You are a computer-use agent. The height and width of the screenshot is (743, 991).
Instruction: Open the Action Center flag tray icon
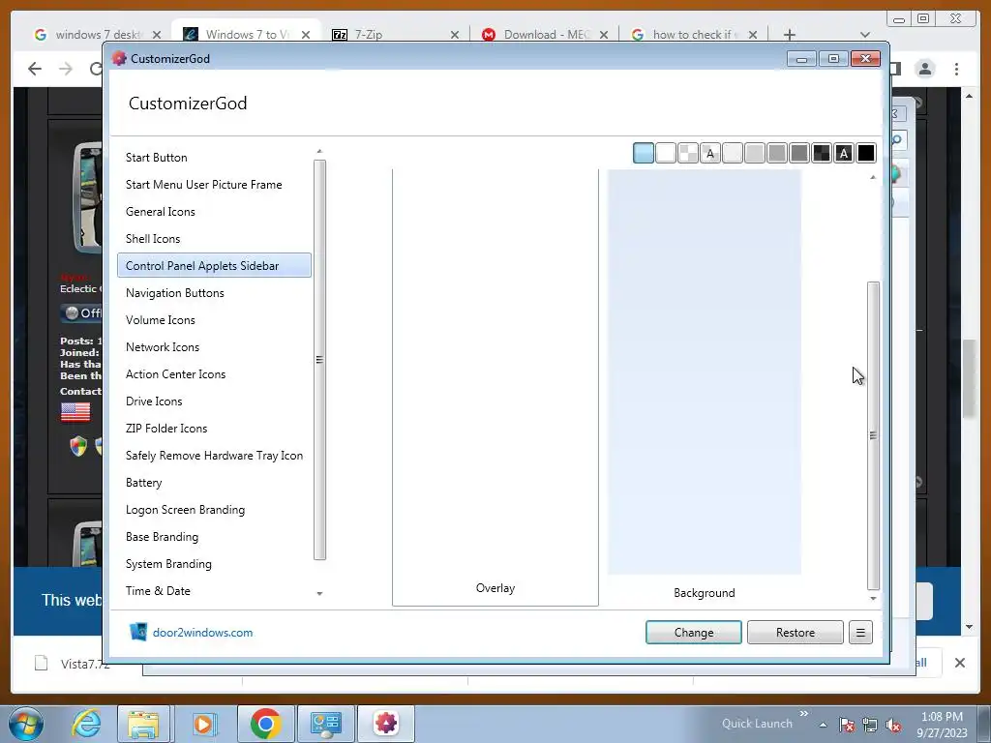pyautogui.click(x=847, y=725)
